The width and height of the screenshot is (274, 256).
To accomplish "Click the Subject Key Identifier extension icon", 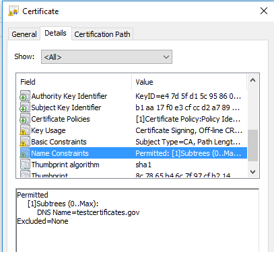I will coord(25,108).
